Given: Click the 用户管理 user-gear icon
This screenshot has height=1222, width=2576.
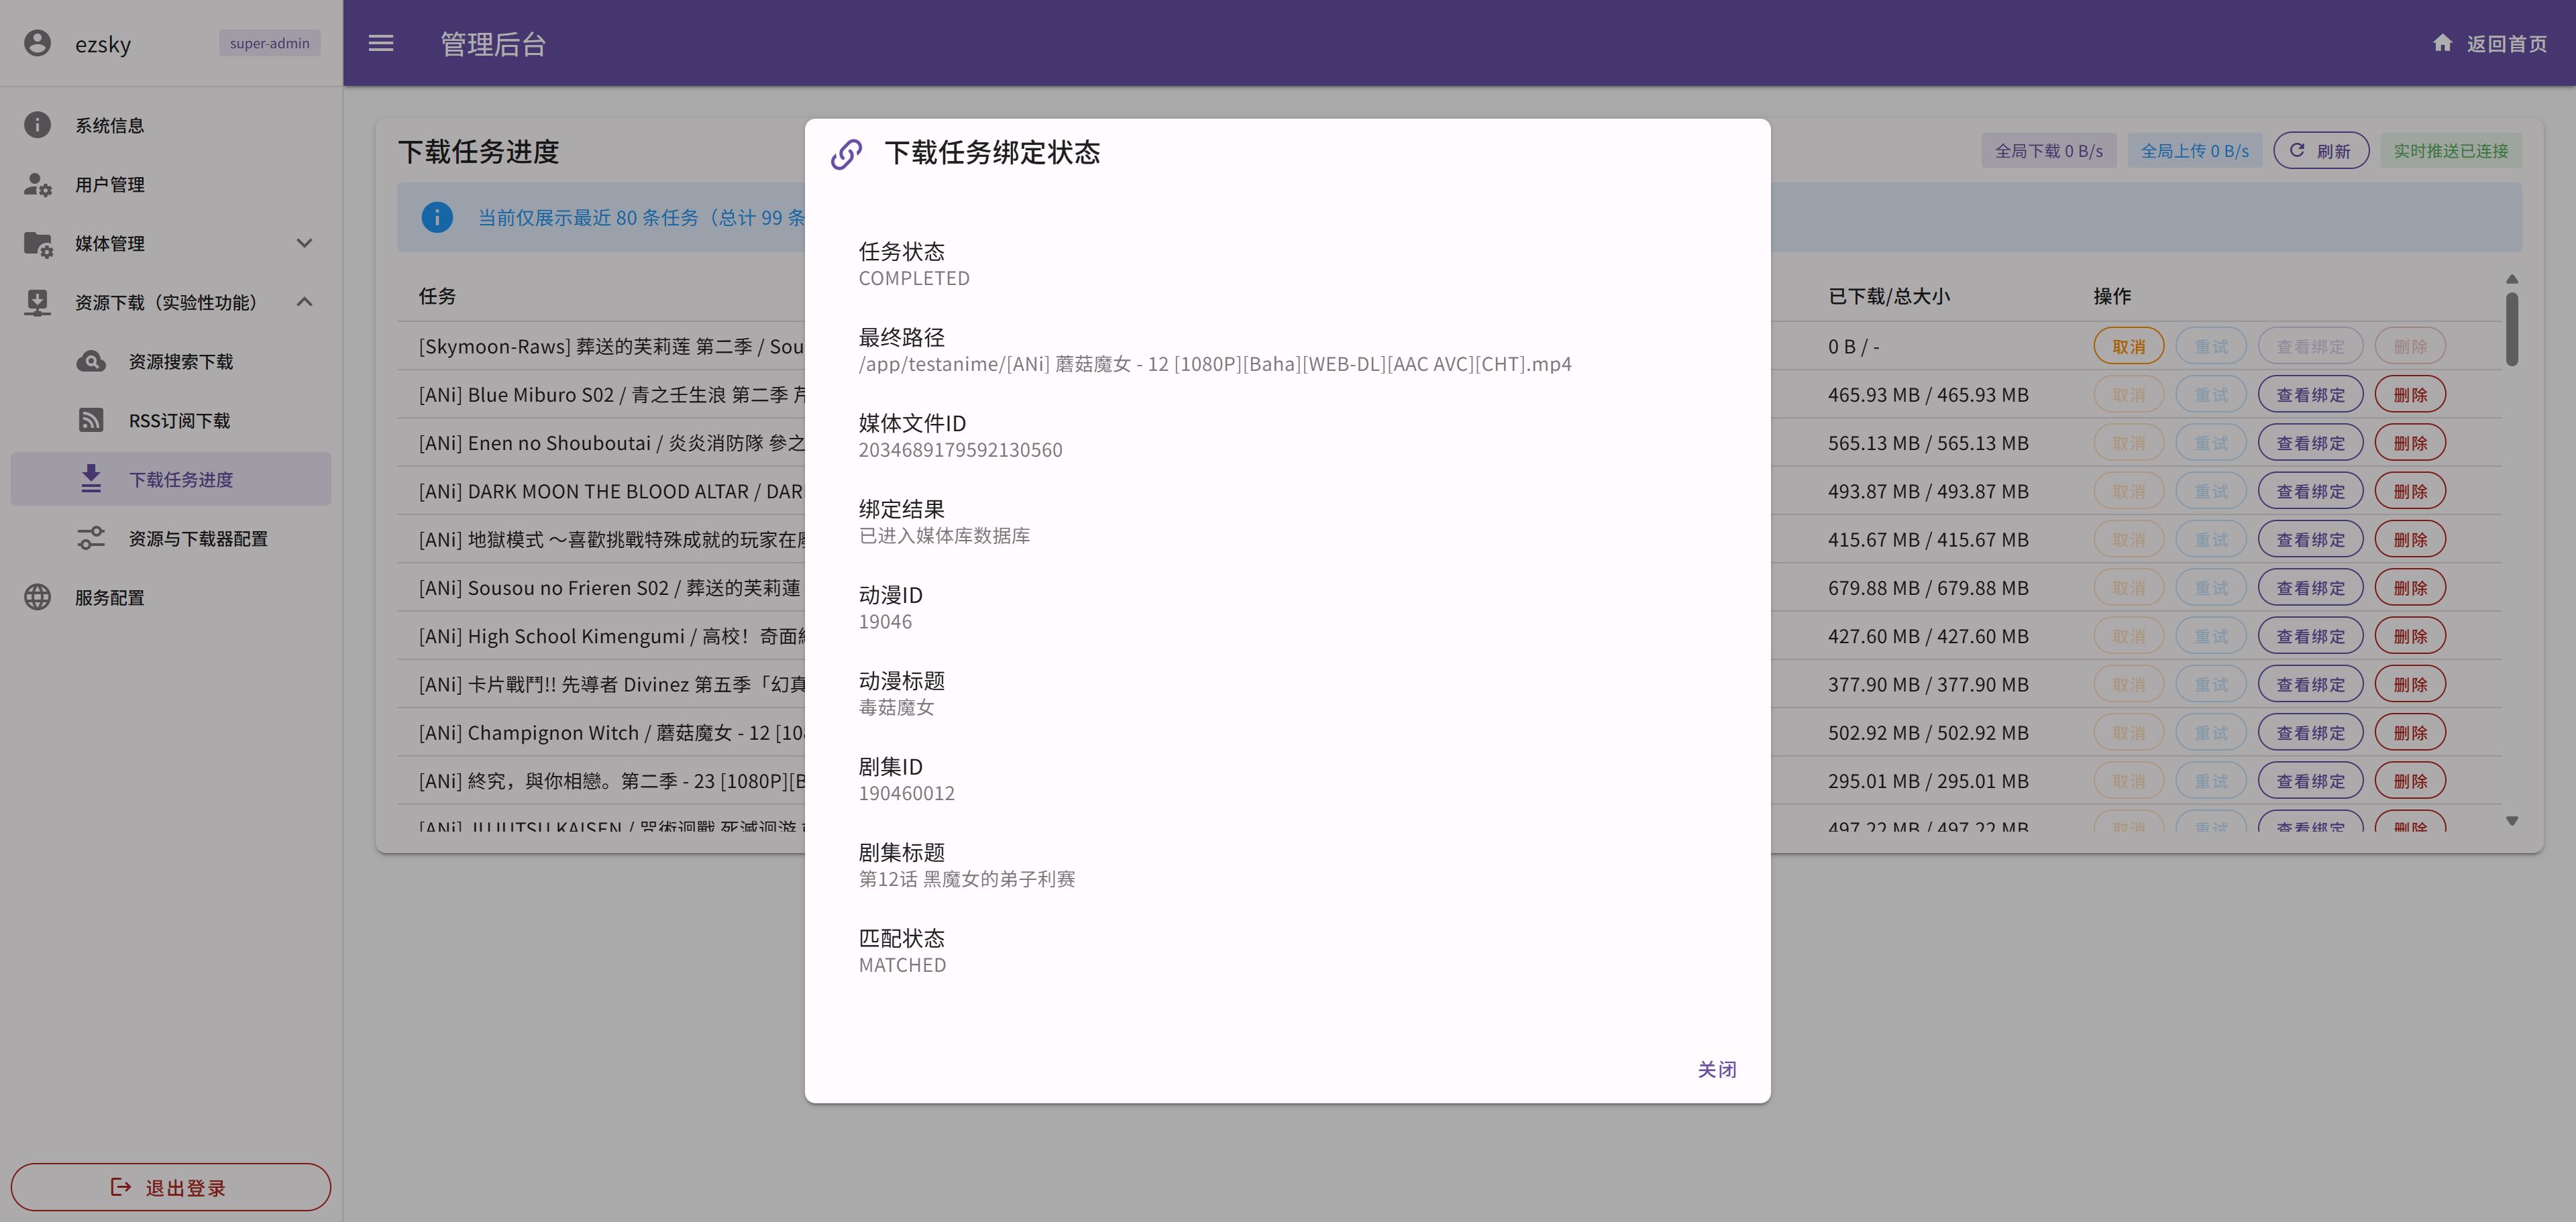Looking at the screenshot, I should [x=37, y=184].
